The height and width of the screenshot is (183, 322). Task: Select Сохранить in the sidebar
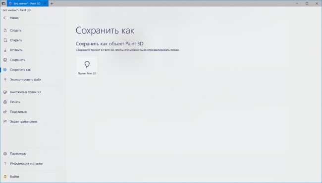[x=17, y=60]
